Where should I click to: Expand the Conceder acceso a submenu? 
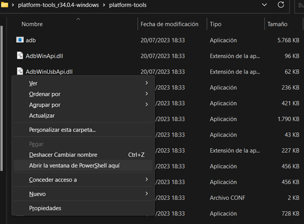[83, 180]
